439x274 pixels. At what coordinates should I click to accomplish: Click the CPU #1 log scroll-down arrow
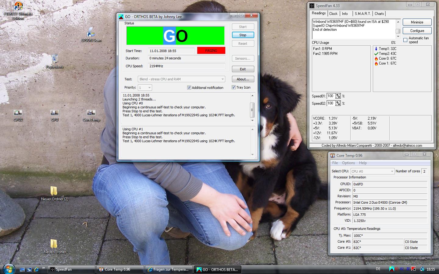coord(252,155)
